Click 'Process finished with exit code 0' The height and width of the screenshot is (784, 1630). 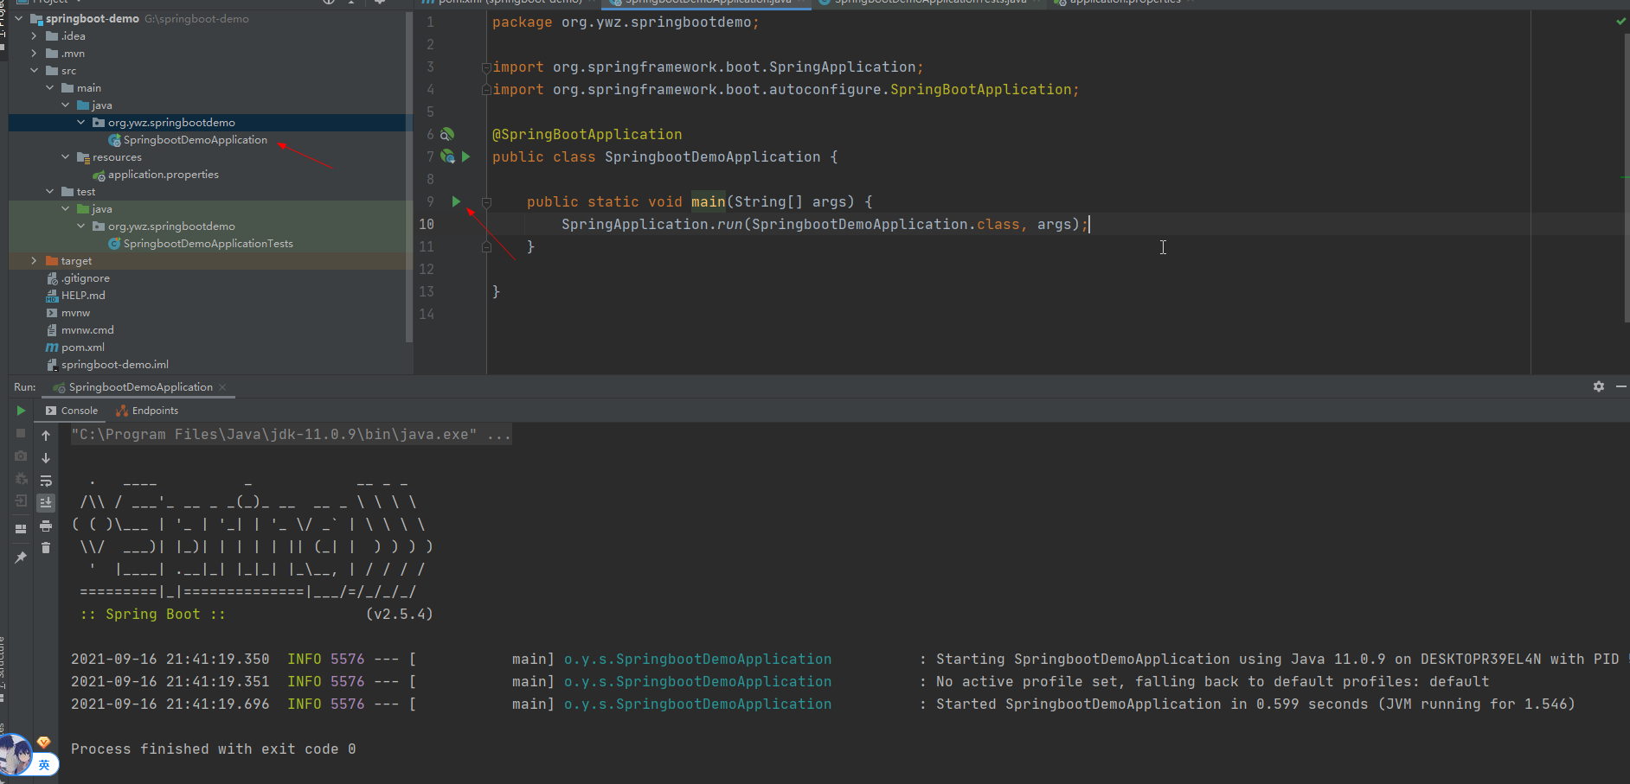pyautogui.click(x=213, y=749)
